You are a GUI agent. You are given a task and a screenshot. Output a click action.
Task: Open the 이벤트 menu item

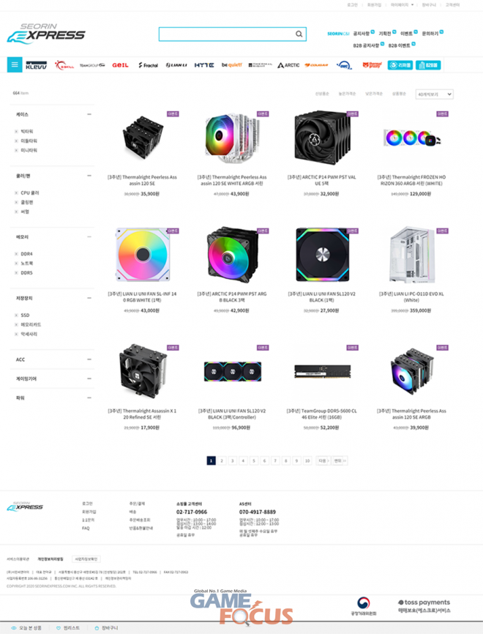tap(406, 34)
